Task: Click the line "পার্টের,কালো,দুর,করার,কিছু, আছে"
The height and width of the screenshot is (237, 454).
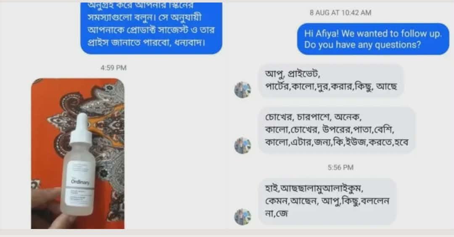Action: [331, 86]
